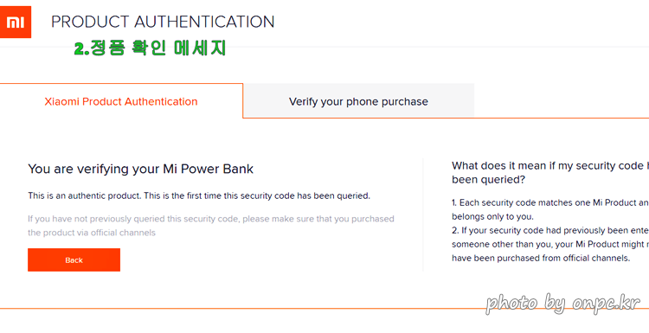Click the 'This is an authentic product' message
The height and width of the screenshot is (333, 649).
point(199,195)
